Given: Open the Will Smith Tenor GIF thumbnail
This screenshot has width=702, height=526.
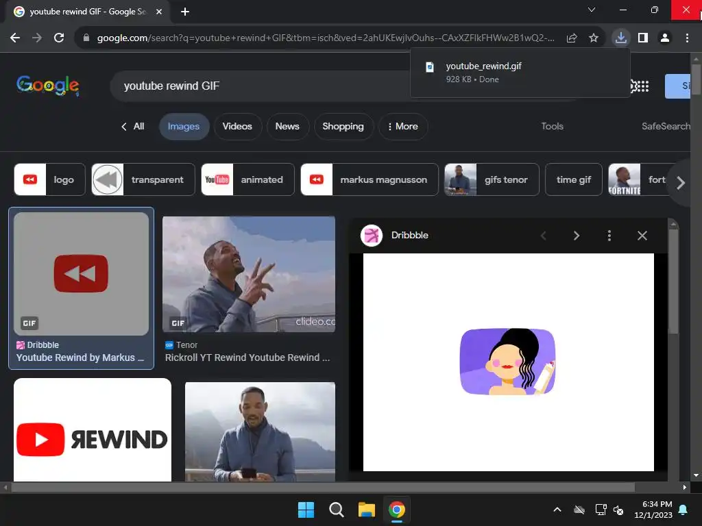Looking at the screenshot, I should pyautogui.click(x=249, y=274).
